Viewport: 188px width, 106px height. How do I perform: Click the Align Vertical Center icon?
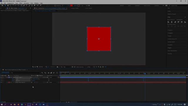point(182,22)
